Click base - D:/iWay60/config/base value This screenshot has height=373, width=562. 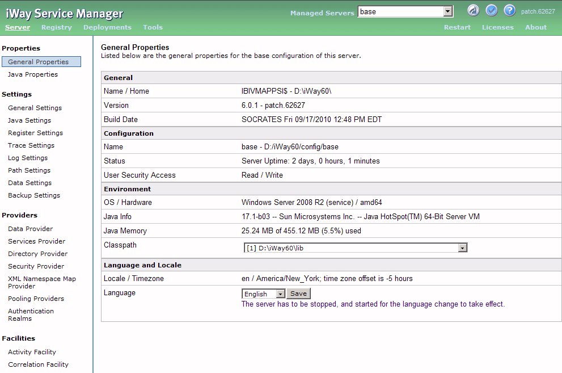point(290,146)
